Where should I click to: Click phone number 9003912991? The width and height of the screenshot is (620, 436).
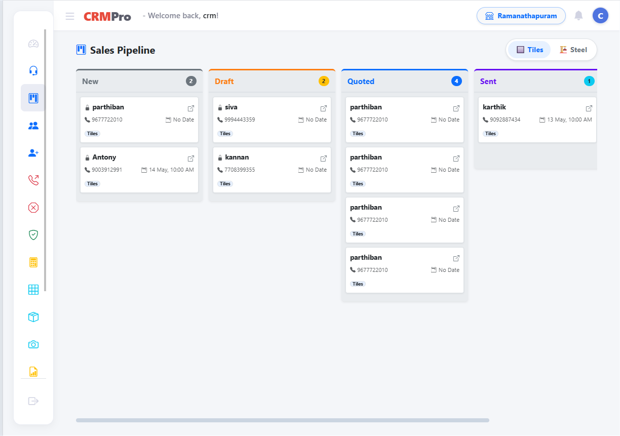107,170
